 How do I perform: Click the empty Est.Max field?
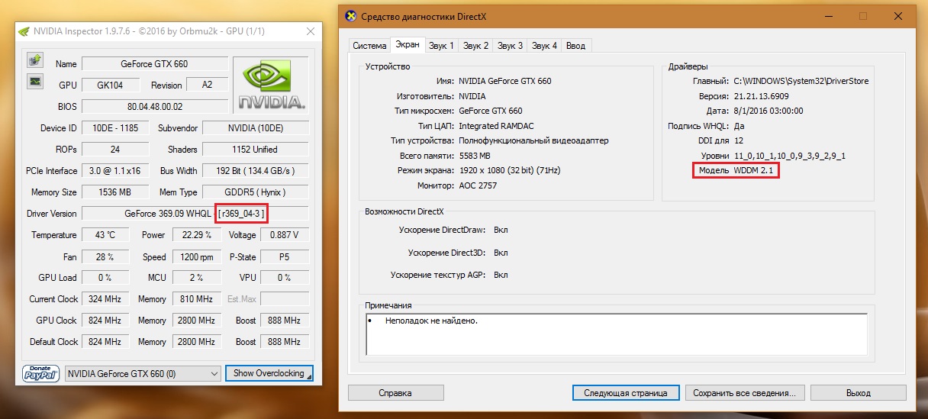(x=285, y=299)
